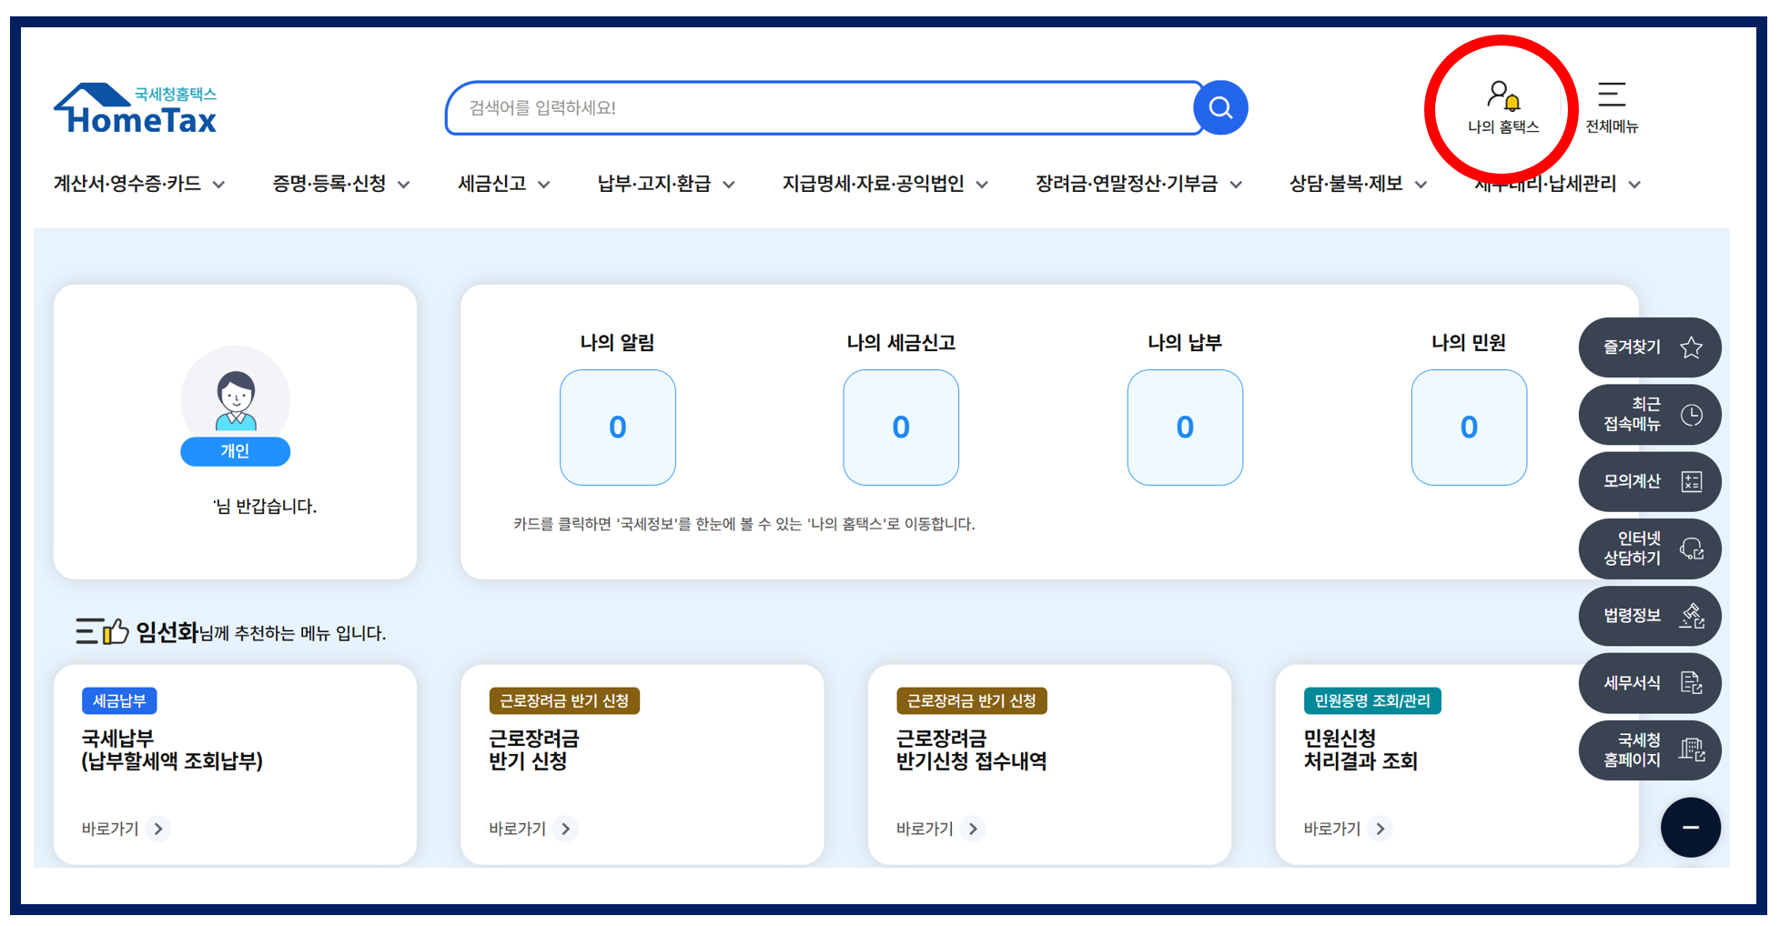Open 상담·불복·제보 menu
Screen dimensions: 1780x926
pyautogui.click(x=1347, y=184)
